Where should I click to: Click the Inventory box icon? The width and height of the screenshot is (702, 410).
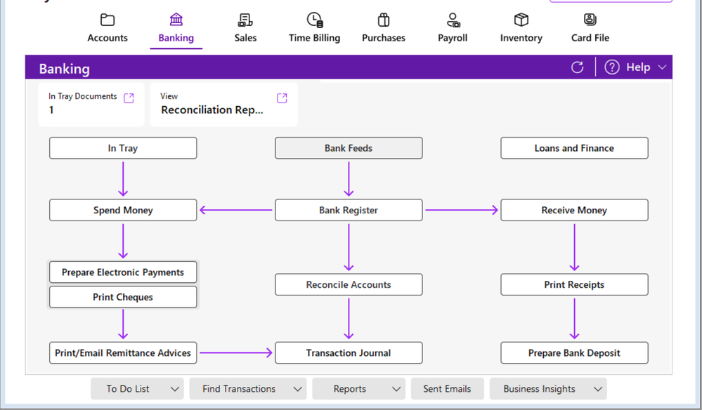click(x=521, y=20)
